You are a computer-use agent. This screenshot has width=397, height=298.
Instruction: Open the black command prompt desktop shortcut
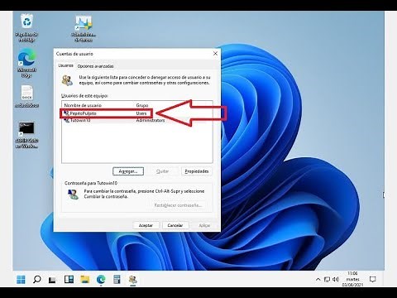pos(26,135)
